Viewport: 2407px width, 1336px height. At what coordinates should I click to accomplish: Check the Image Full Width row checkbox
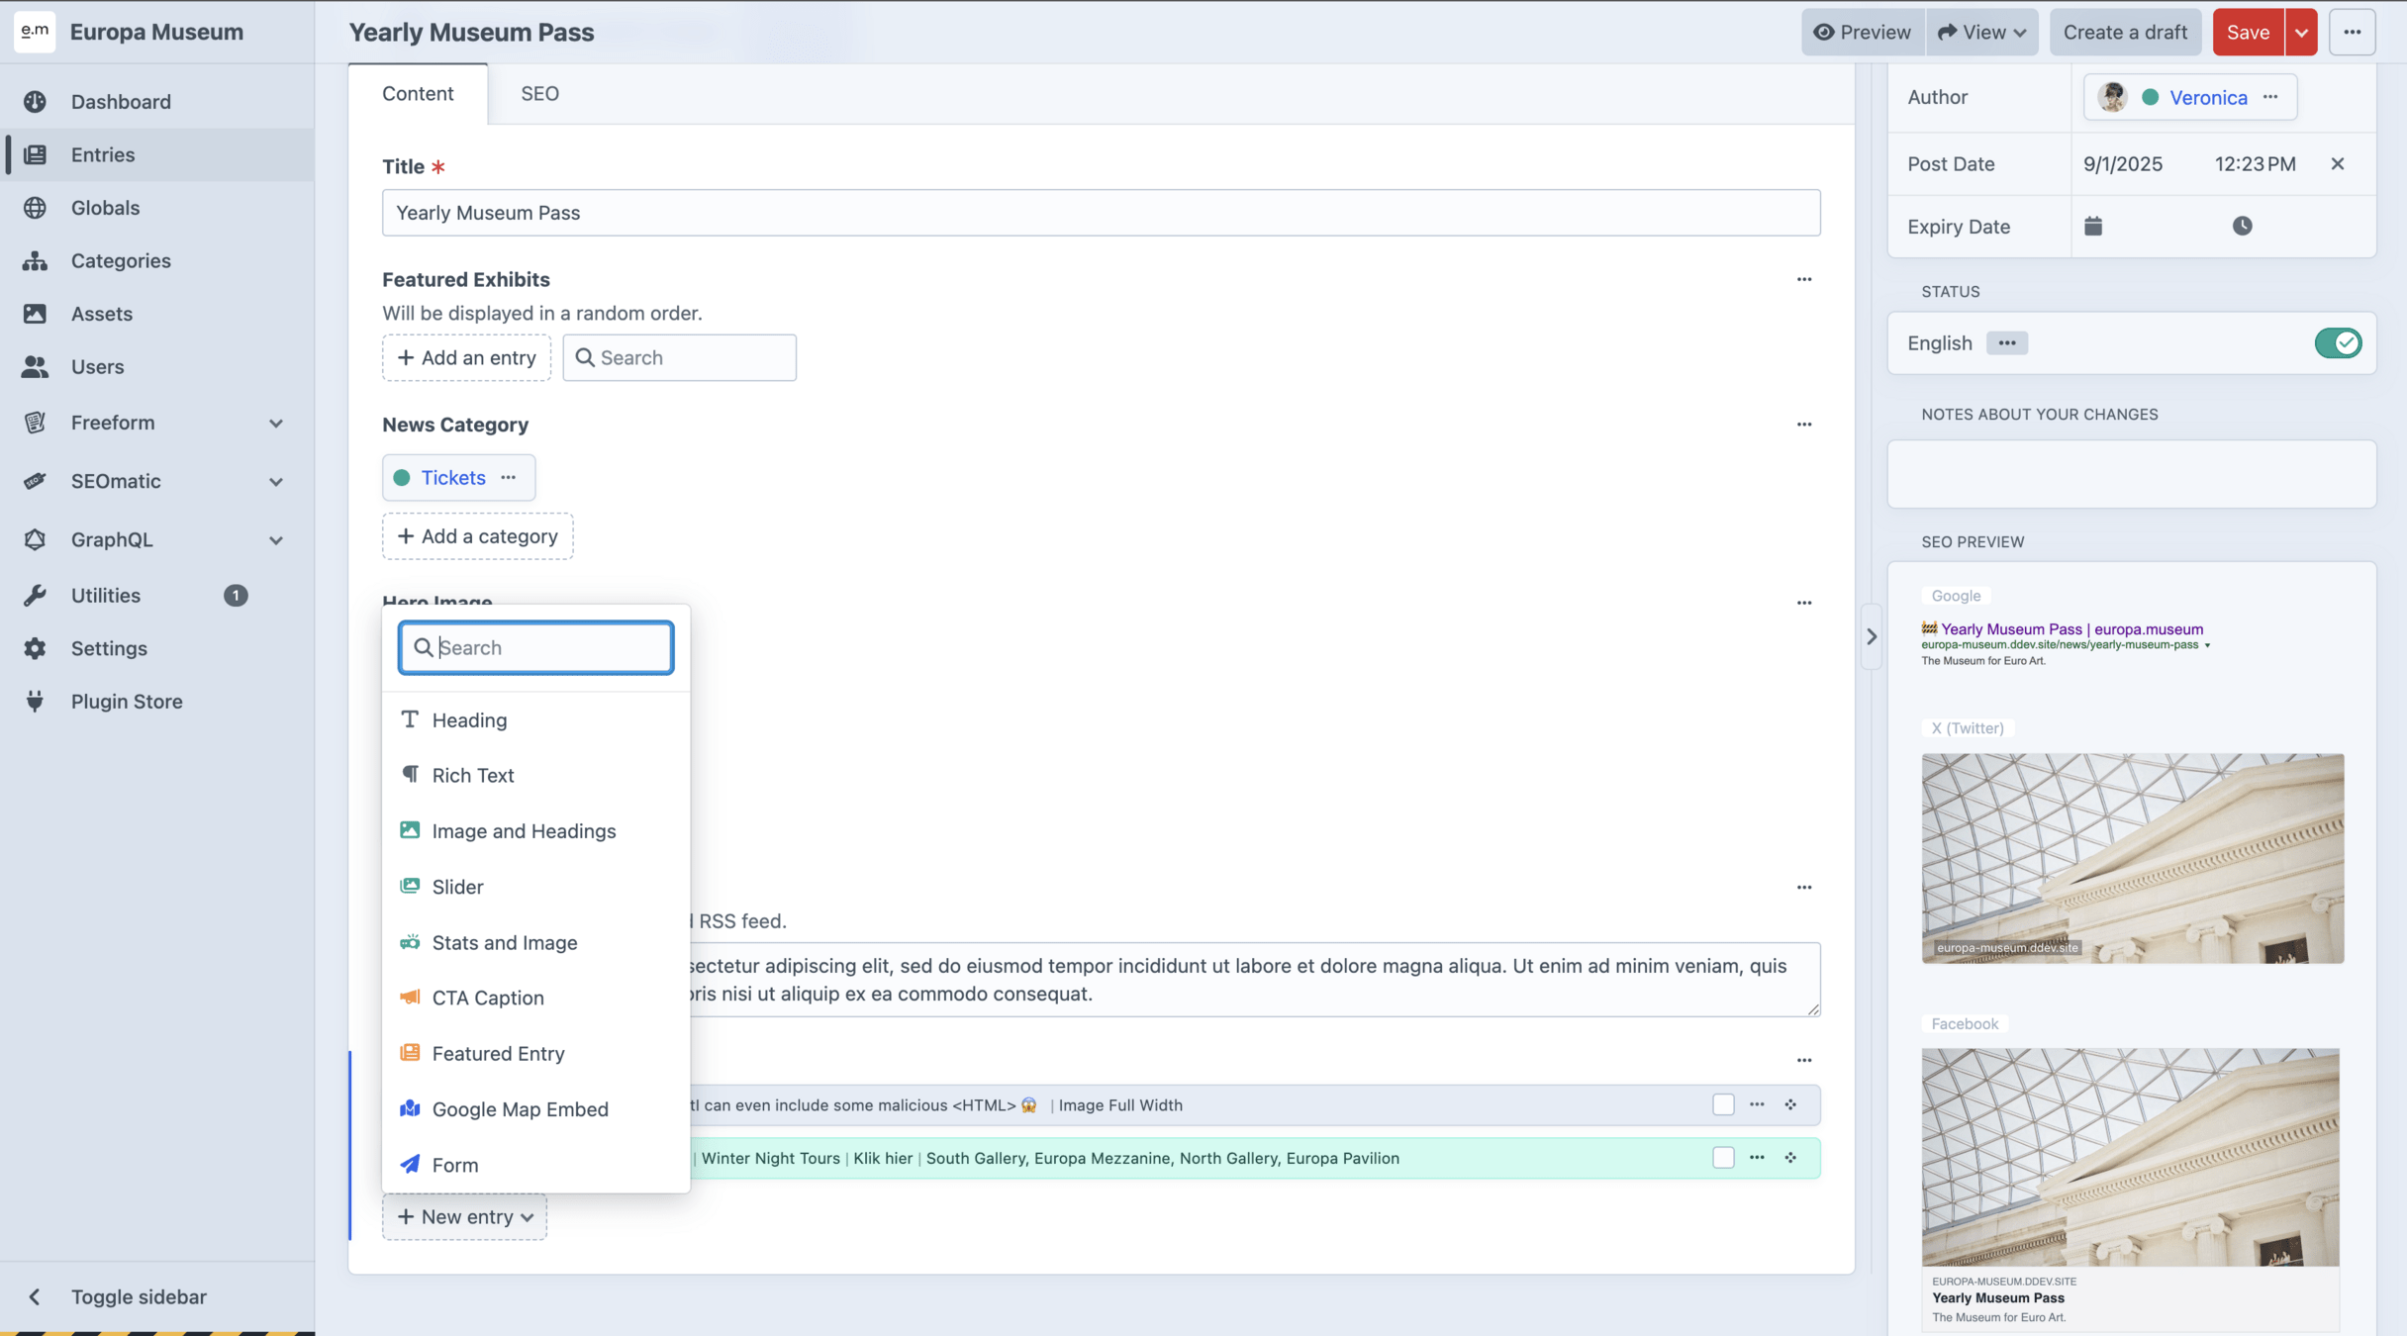coord(1723,1104)
